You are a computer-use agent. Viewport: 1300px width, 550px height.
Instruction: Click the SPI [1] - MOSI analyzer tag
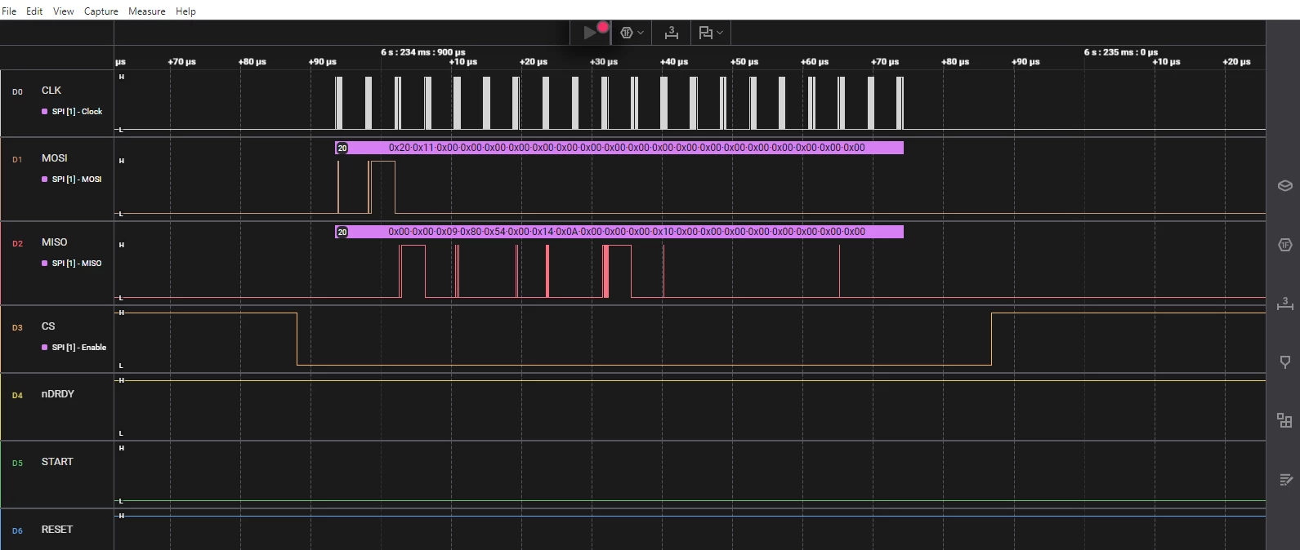77,180
